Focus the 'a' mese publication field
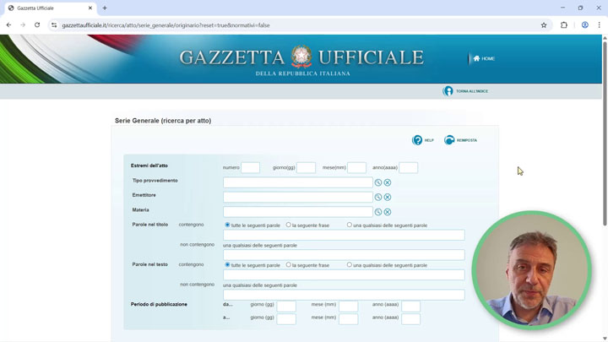608x342 pixels. 348,318
